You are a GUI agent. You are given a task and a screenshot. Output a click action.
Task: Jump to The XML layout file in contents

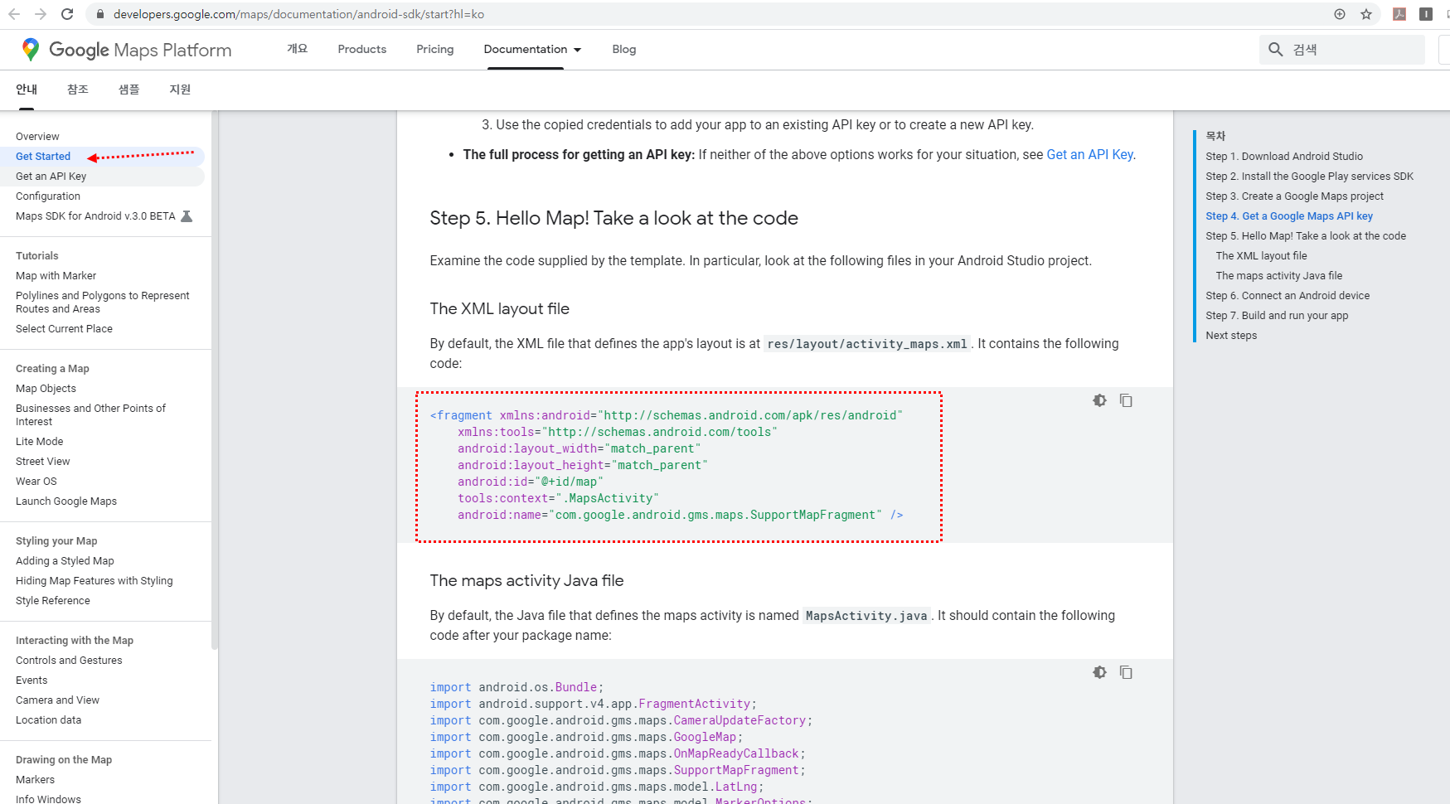[x=1261, y=256]
